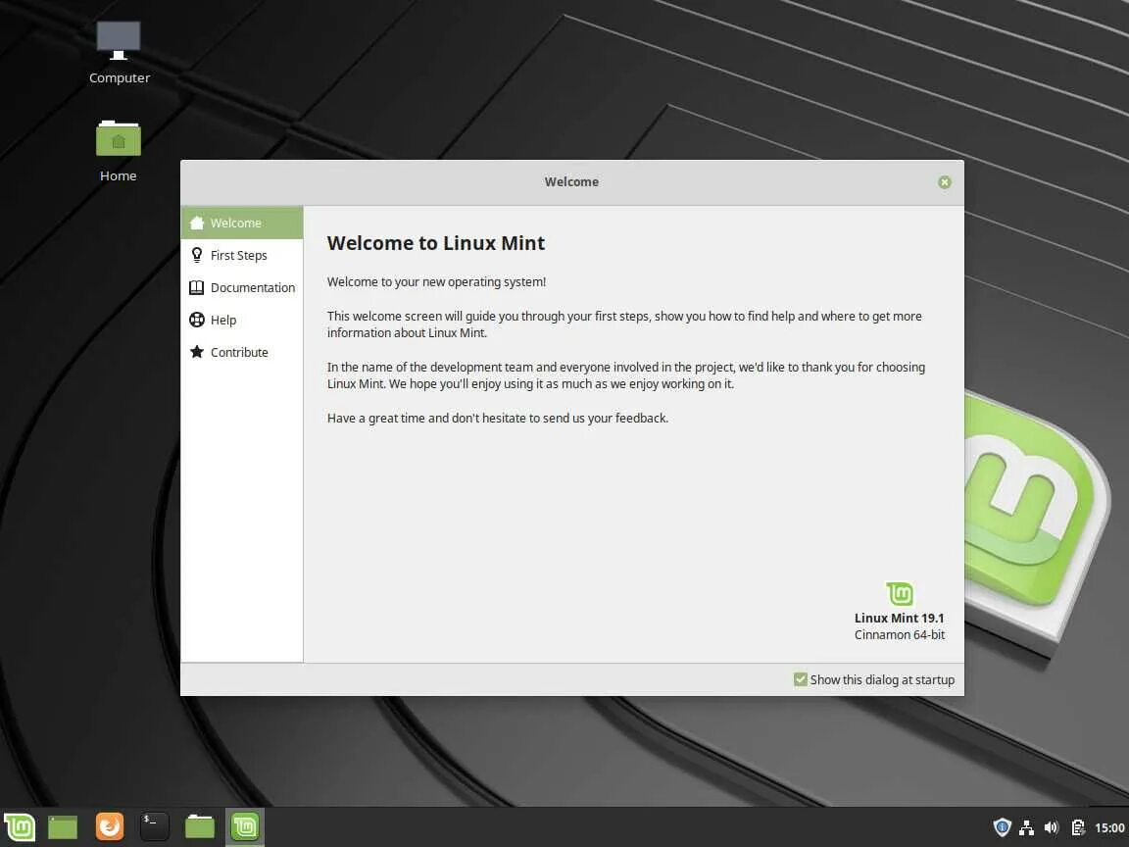Click the Welcome window title bar text
This screenshot has width=1129, height=847.
tap(571, 182)
